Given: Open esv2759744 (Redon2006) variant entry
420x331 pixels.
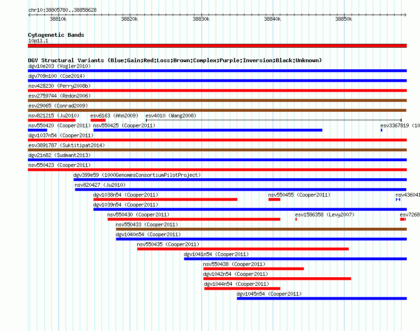Looking at the screenshot, I should (x=217, y=100).
